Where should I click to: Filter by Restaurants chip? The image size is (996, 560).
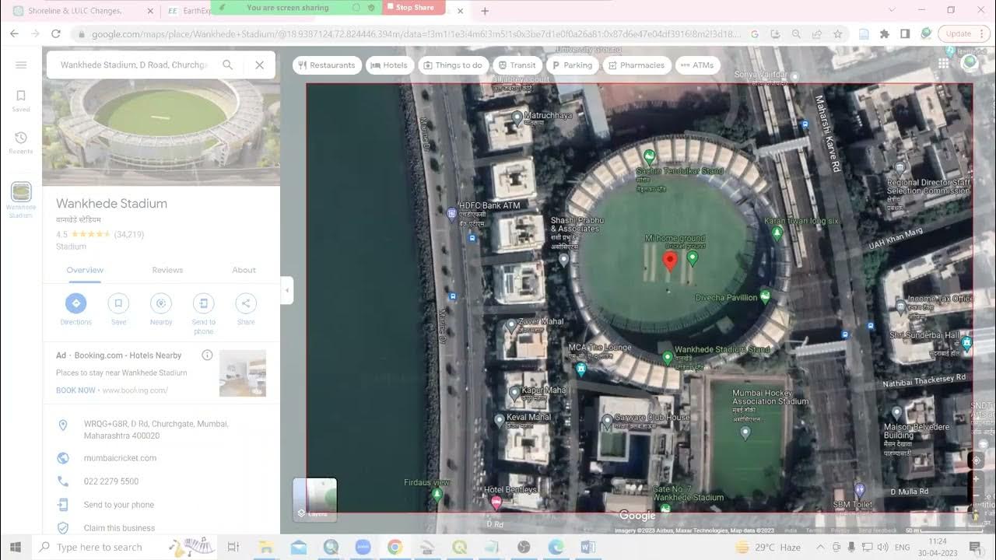click(327, 65)
